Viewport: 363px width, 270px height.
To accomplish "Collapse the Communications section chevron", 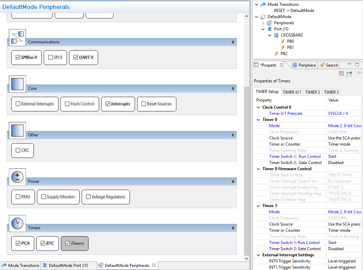I will 233,42.
